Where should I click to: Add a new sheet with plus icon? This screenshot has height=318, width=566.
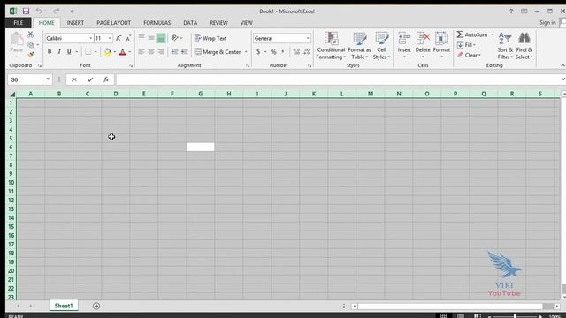click(96, 307)
